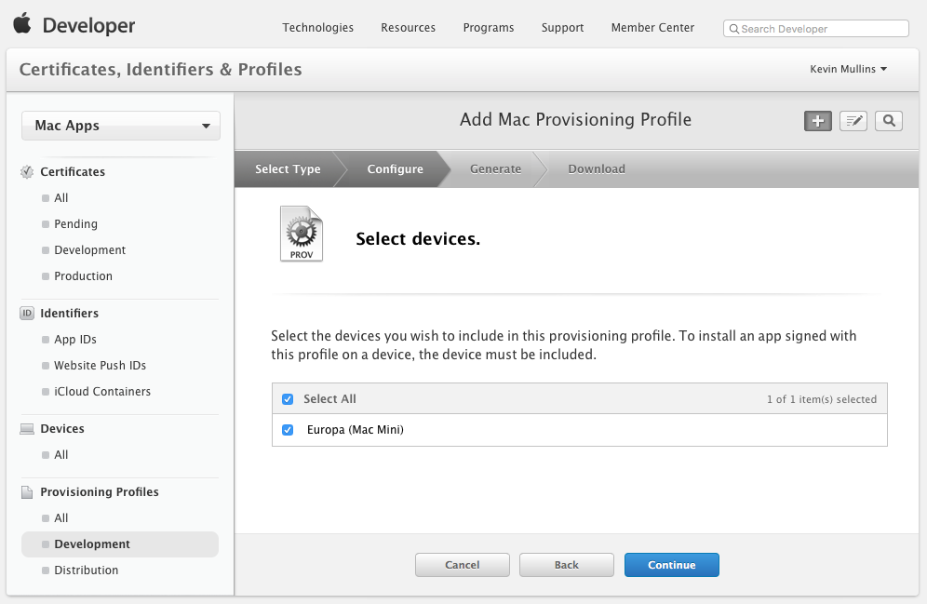Click the 'Add Mac Provisioning Profile' title
927x604 pixels.
click(576, 119)
